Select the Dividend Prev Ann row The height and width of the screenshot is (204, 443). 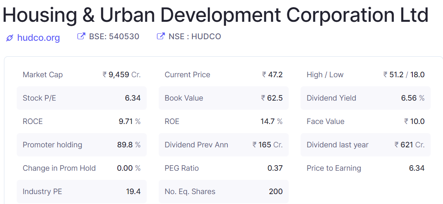pos(223,145)
